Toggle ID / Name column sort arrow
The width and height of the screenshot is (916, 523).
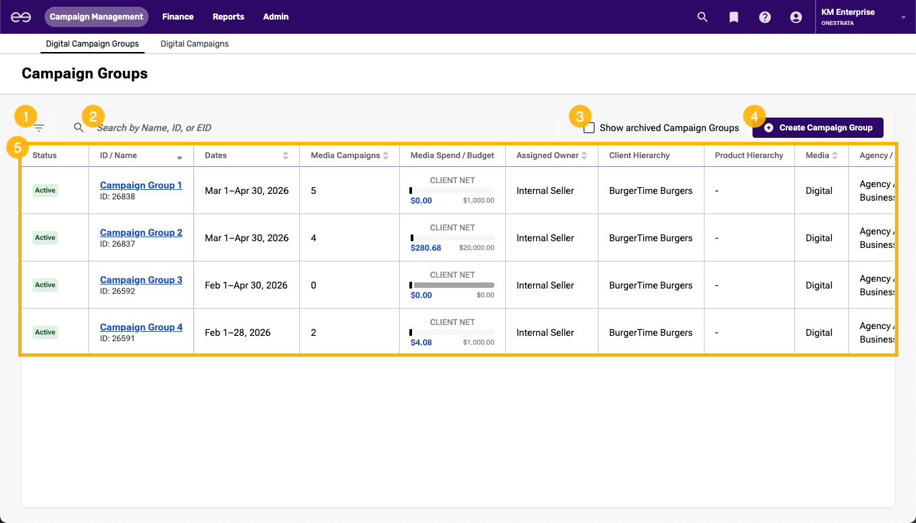pyautogui.click(x=180, y=157)
